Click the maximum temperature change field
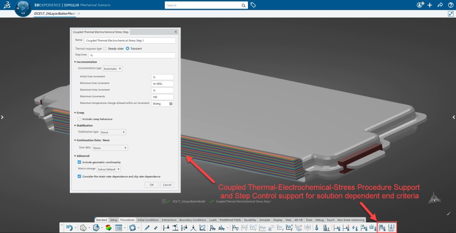The image size is (456, 233). click(x=162, y=103)
